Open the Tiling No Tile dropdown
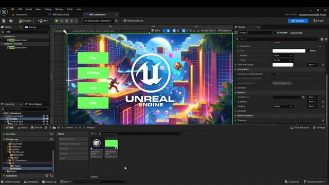This screenshot has height=185, width=329. click(283, 60)
